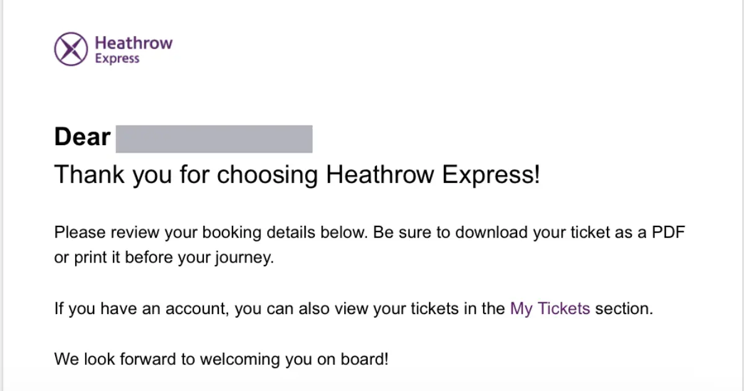
Task: Click the "Express" word beneath Heathrow logo
Action: click(117, 59)
